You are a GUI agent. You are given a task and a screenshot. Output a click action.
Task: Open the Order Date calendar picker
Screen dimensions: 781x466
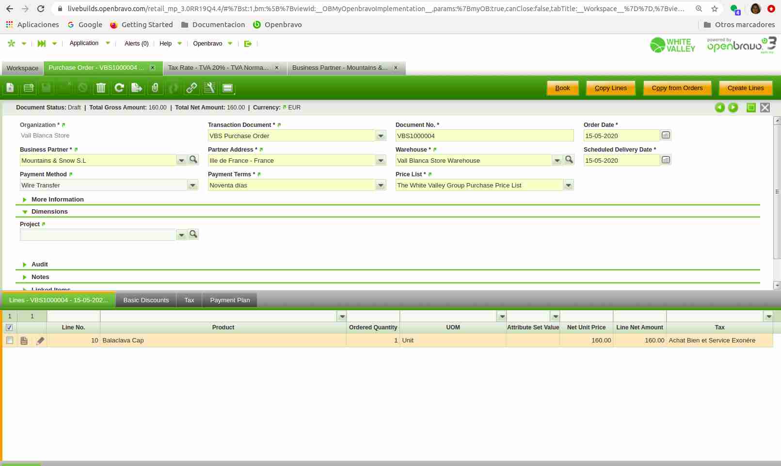coord(666,135)
